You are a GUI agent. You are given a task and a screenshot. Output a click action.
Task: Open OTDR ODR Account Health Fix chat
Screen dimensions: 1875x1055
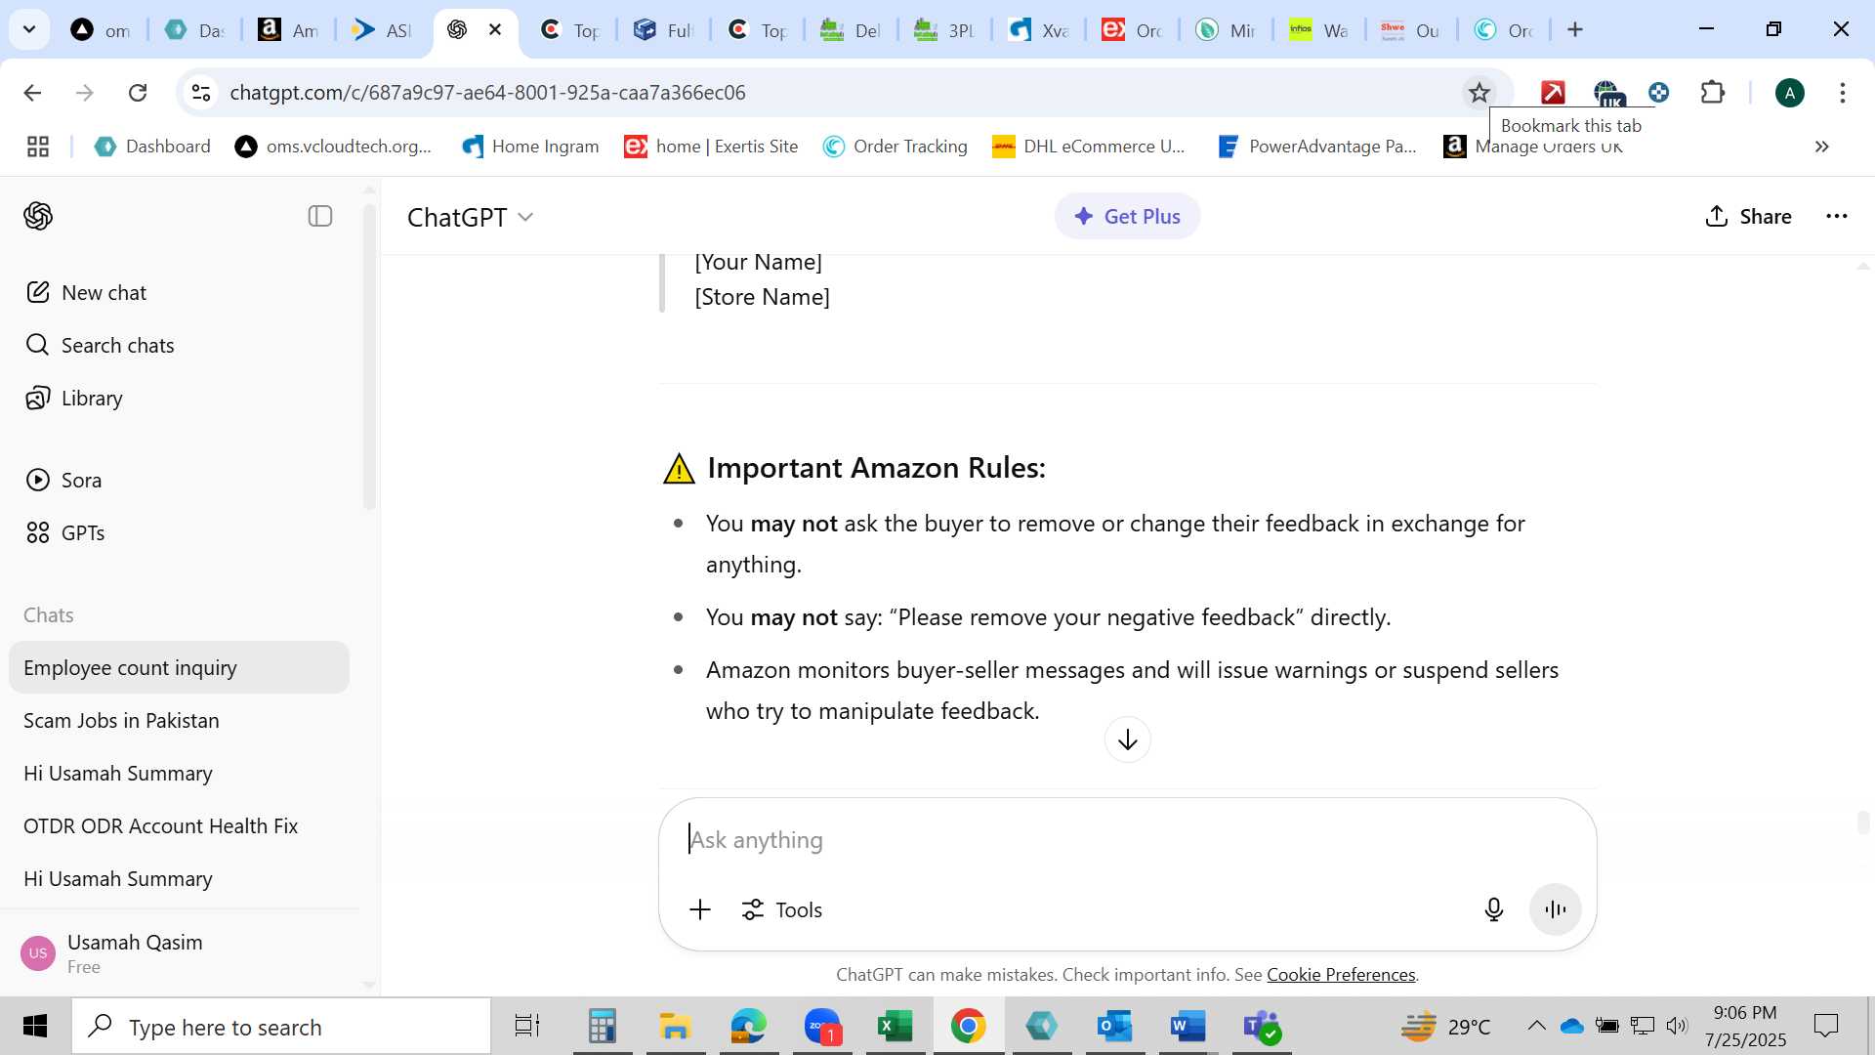179,825
